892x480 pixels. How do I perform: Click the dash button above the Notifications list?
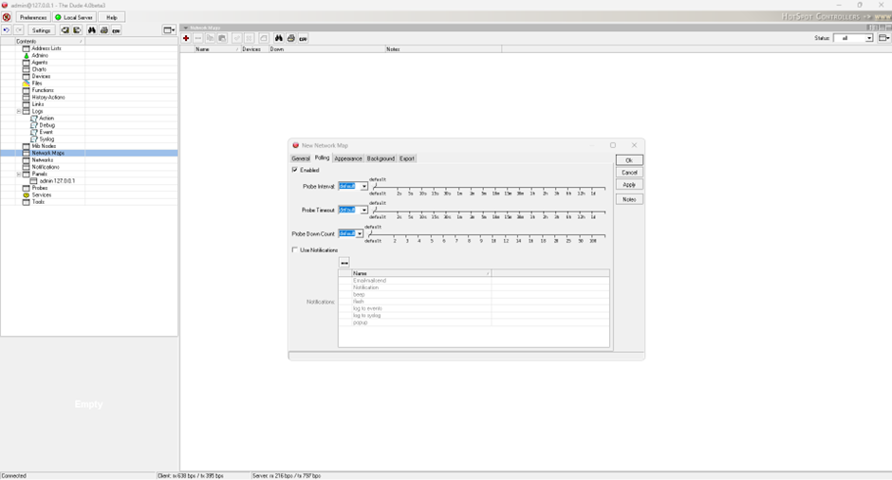[344, 263]
